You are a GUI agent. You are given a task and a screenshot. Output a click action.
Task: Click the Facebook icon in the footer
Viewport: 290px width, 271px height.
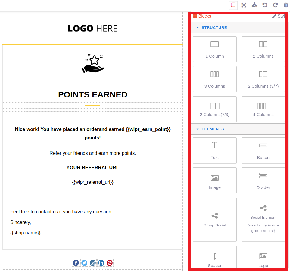(x=76, y=263)
